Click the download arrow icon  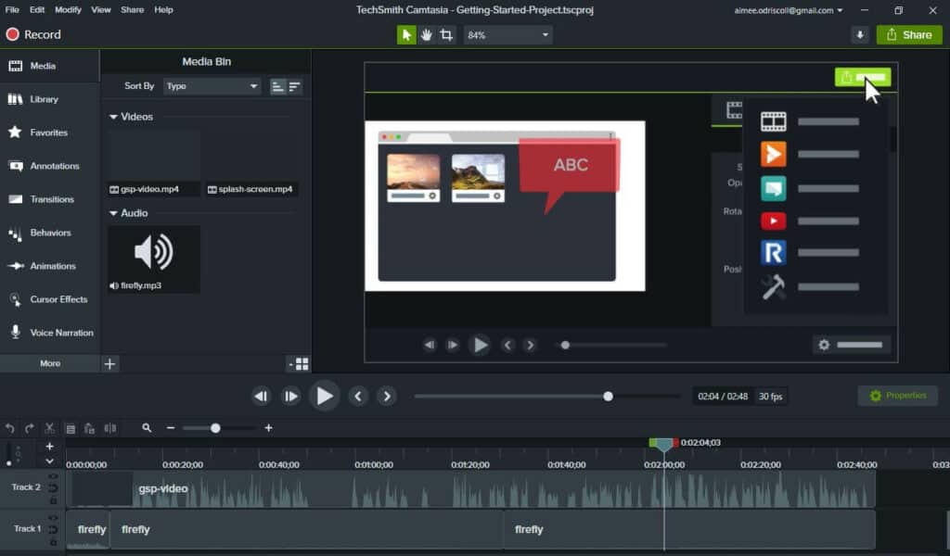[x=860, y=34]
